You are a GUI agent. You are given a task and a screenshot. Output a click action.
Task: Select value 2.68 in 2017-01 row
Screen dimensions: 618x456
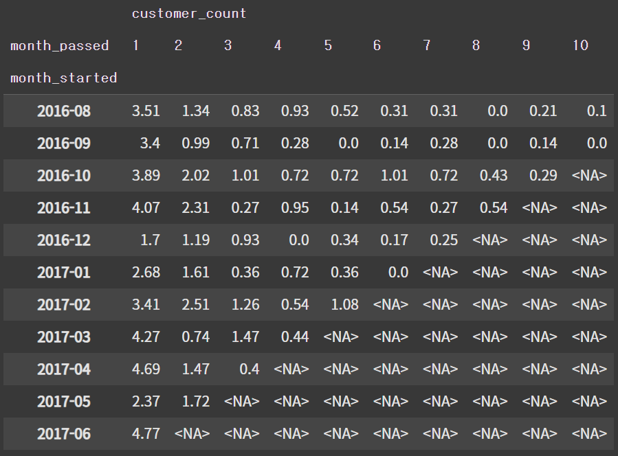pos(146,273)
